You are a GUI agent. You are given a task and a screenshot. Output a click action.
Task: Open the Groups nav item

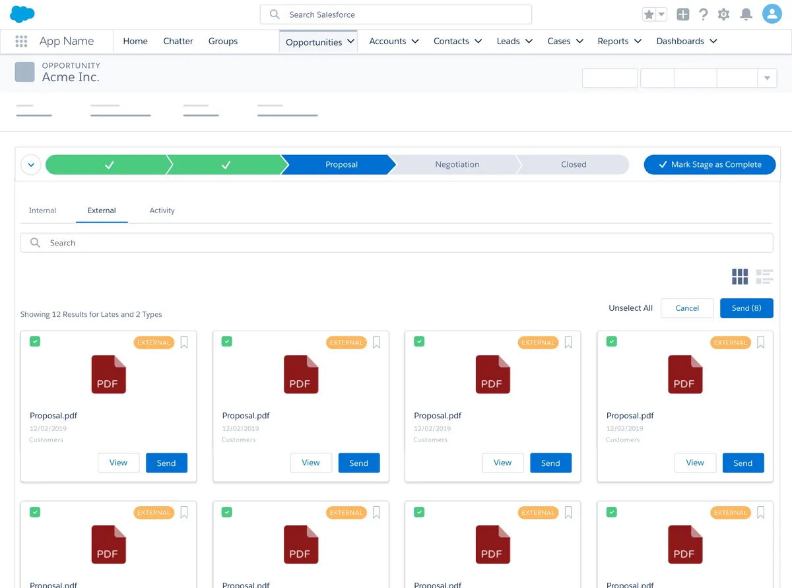coord(223,41)
